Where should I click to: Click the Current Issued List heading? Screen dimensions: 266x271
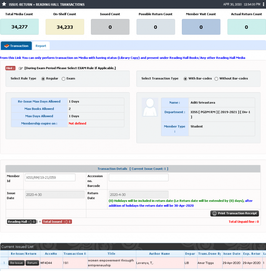click(x=17, y=247)
